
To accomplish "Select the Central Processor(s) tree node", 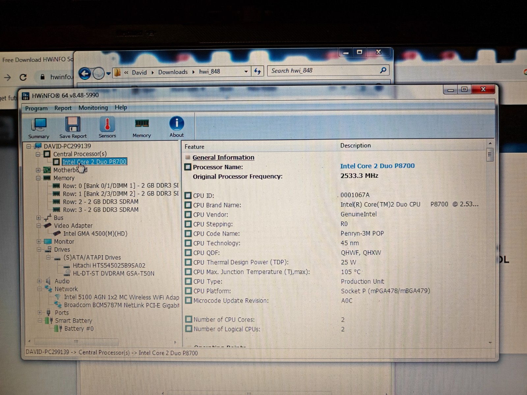I will tap(80, 154).
